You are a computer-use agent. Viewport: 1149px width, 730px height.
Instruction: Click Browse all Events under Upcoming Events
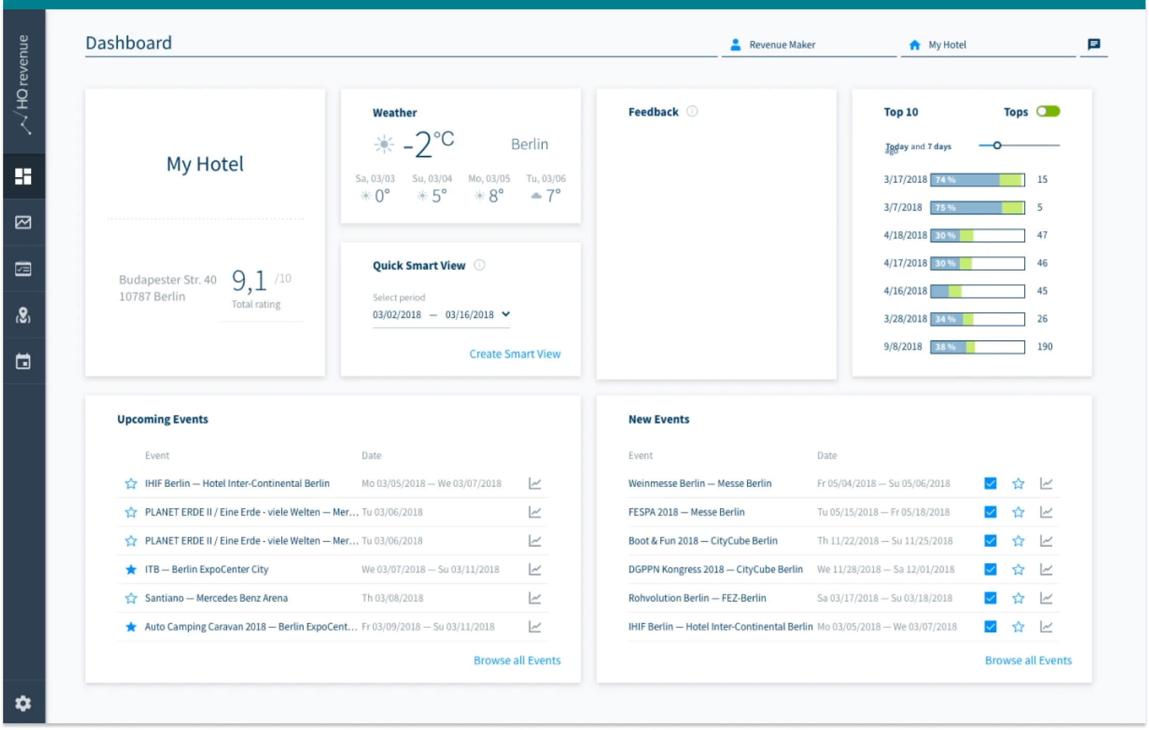517,660
